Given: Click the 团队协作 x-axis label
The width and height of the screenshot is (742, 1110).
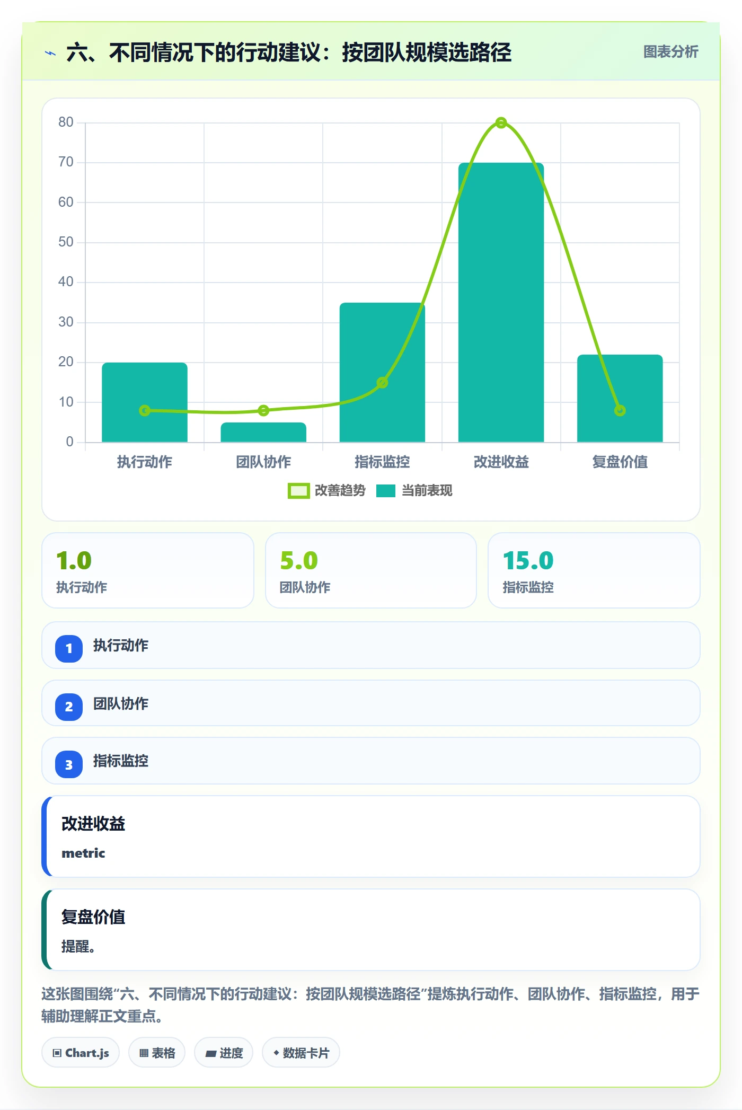Looking at the screenshot, I should pyautogui.click(x=263, y=462).
